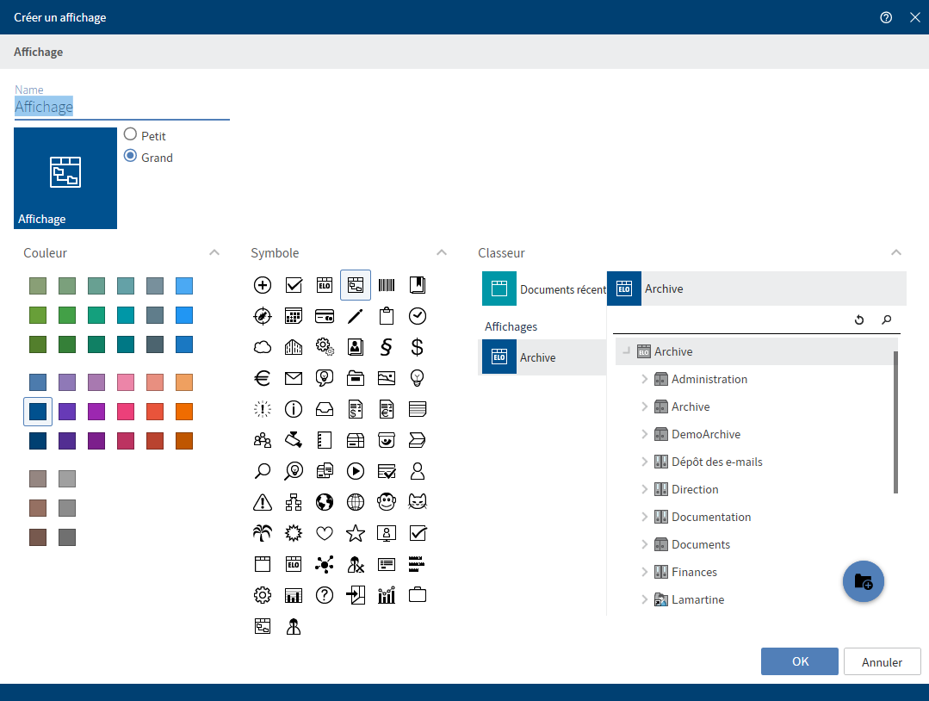Pick the bright orange color swatch

point(184,412)
